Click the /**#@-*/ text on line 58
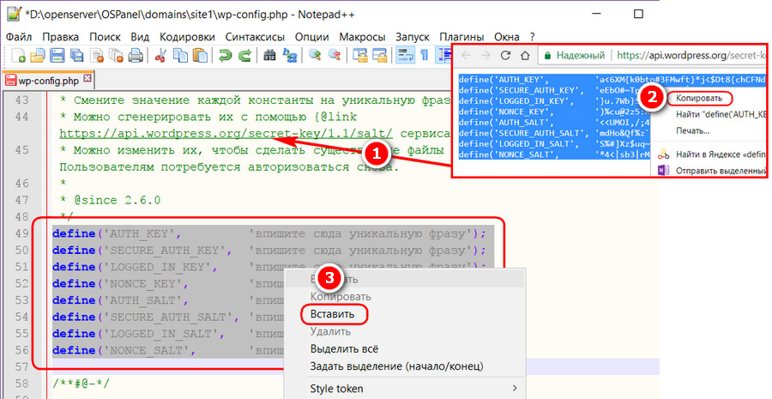The height and width of the screenshot is (399, 772). click(x=81, y=384)
